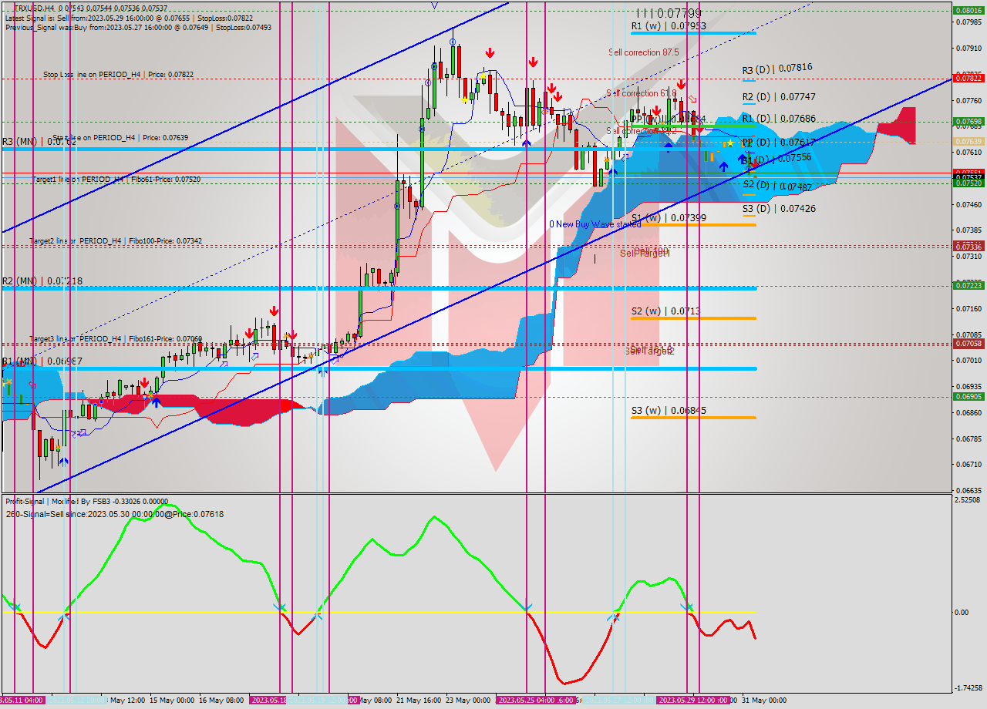Select the Previous_Signal Buy info line
This screenshot has width=987, height=709.
click(x=138, y=27)
